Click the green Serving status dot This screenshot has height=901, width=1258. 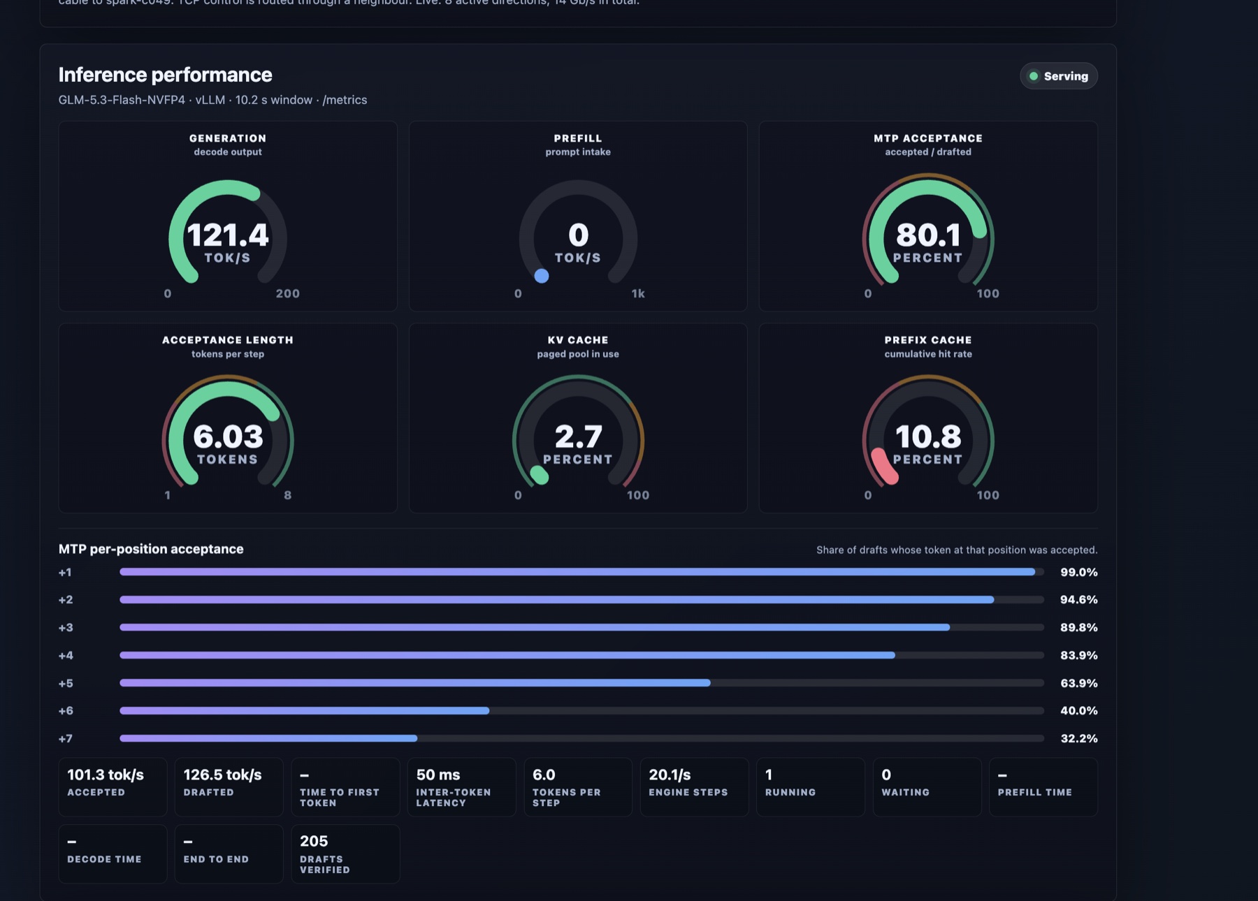click(1034, 76)
